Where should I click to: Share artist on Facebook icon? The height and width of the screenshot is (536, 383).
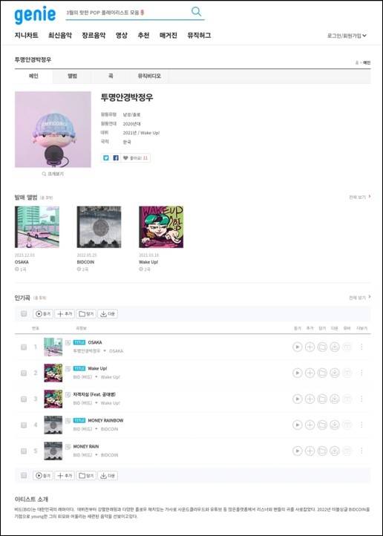(x=116, y=158)
